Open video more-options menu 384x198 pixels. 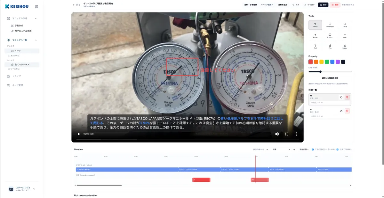pos(296,134)
